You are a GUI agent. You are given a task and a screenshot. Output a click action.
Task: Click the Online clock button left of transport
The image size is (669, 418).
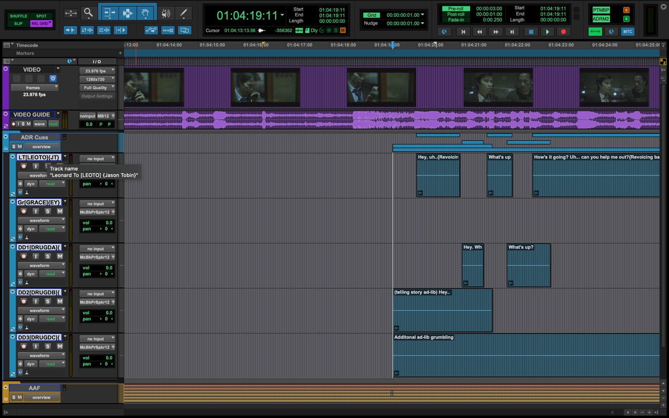point(444,32)
